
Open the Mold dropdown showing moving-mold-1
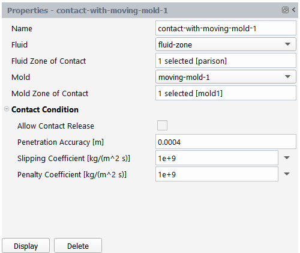point(226,77)
